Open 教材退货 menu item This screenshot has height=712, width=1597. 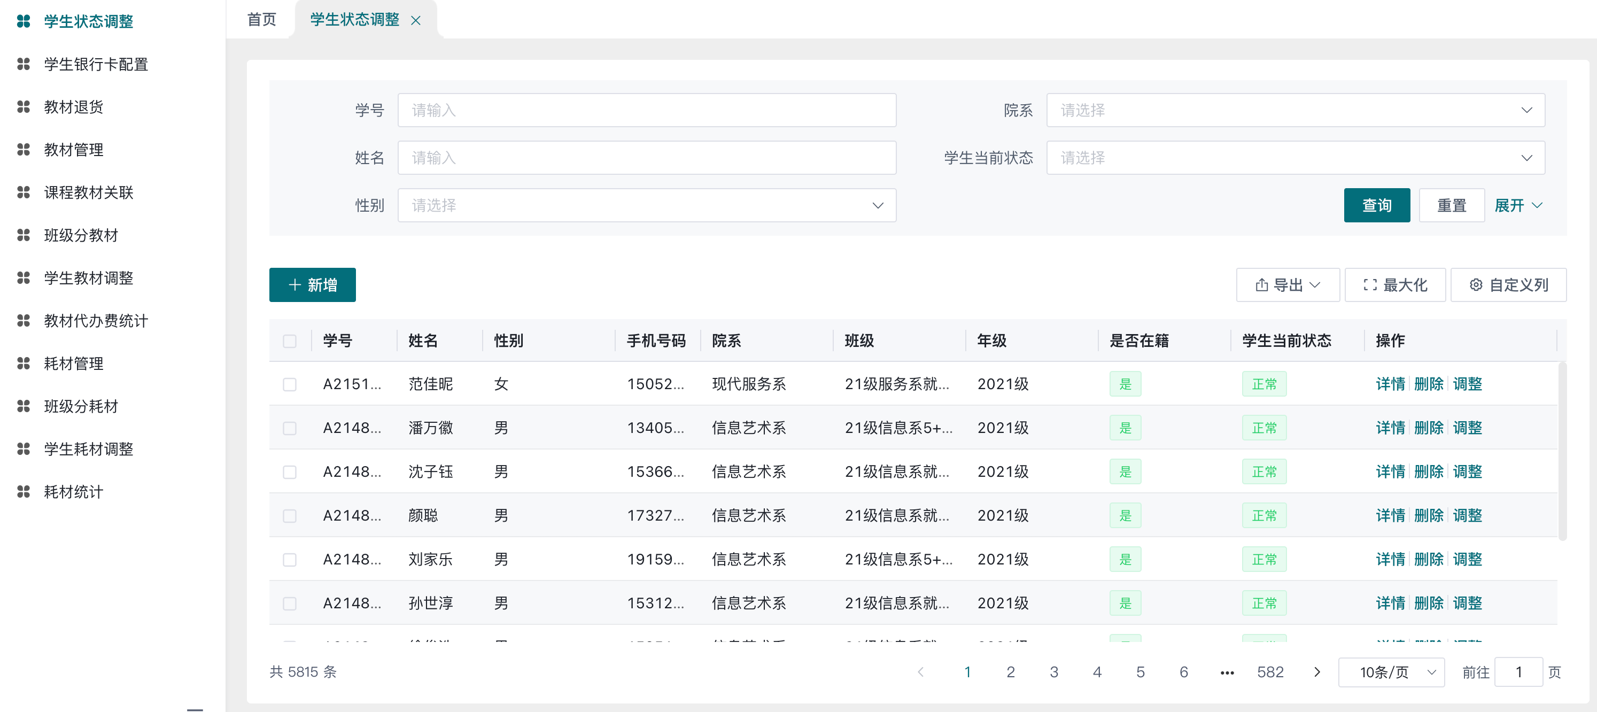click(74, 107)
